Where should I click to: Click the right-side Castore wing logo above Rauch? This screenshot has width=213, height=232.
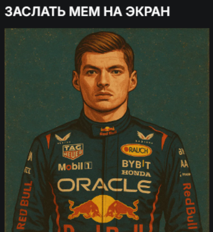coord(145,136)
